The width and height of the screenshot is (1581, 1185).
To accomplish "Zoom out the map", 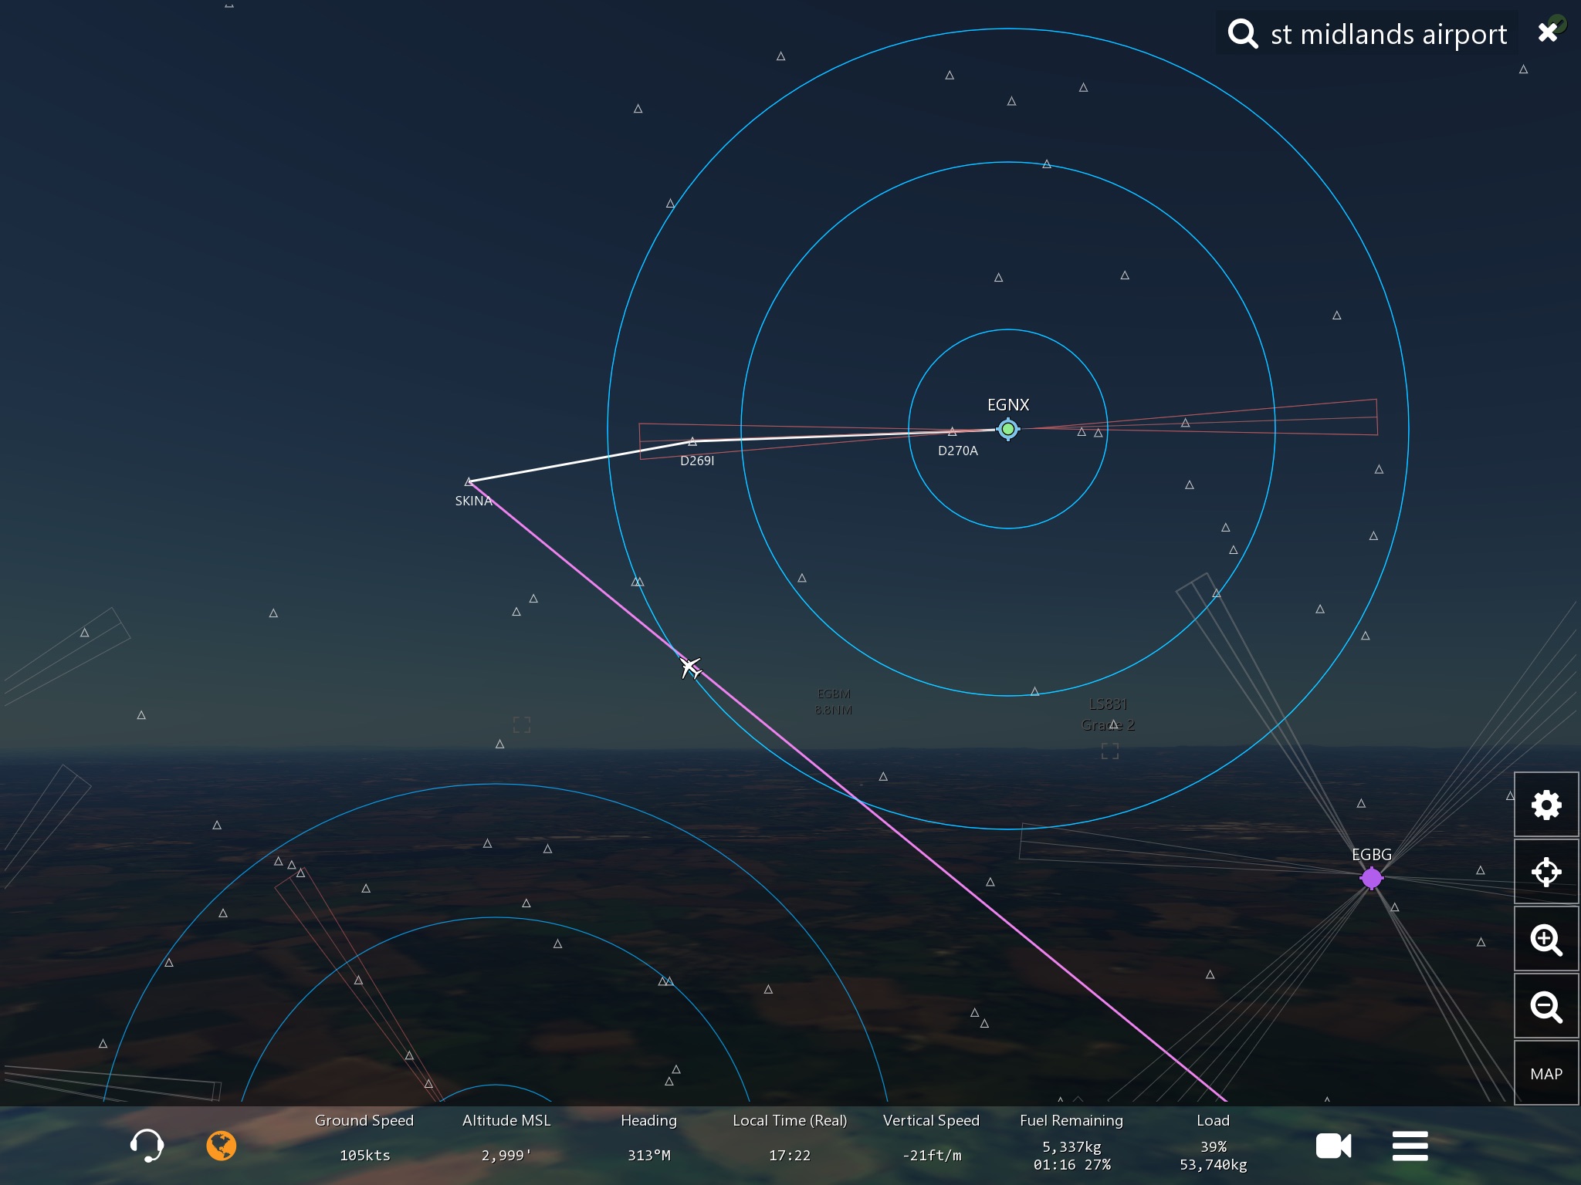I will click(x=1545, y=1007).
